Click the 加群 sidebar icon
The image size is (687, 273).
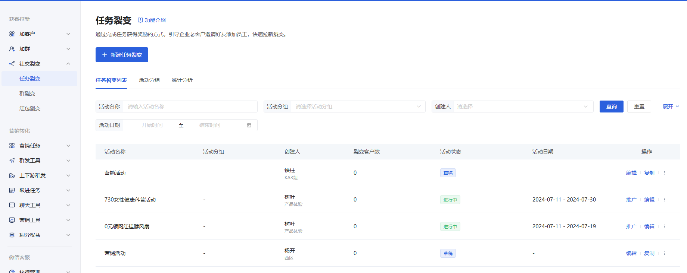12,49
